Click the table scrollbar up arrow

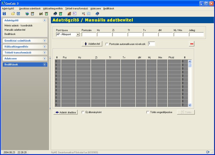click(190, 62)
